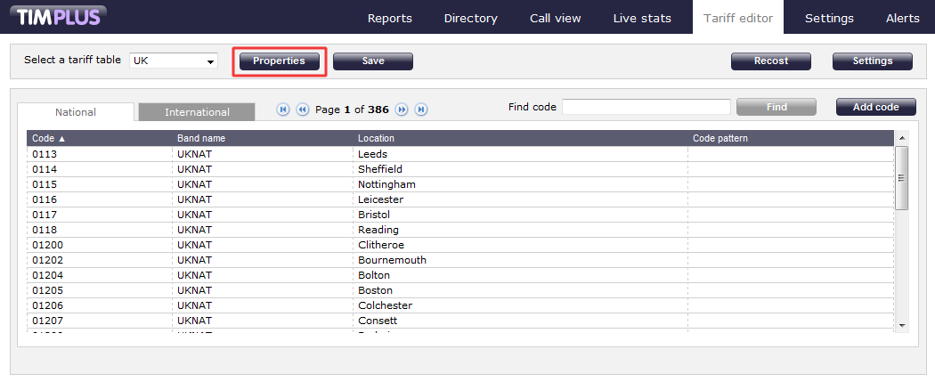Sort by Code column header
Image resolution: width=935 pixels, height=382 pixels.
coord(48,139)
